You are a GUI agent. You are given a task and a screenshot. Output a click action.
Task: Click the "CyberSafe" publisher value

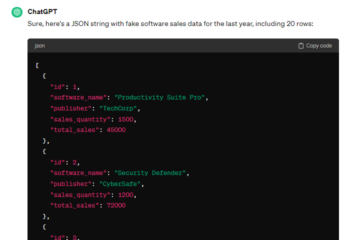(120, 184)
